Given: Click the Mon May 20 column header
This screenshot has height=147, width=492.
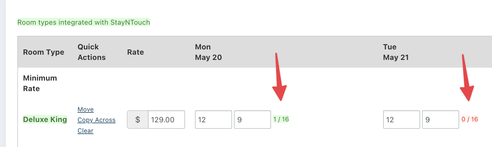Looking at the screenshot, I should (208, 52).
